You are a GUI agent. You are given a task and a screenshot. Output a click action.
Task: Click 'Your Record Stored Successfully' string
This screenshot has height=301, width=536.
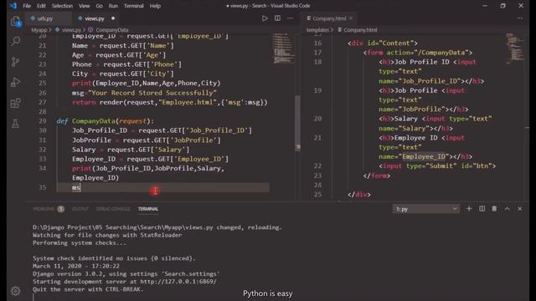[x=152, y=93]
